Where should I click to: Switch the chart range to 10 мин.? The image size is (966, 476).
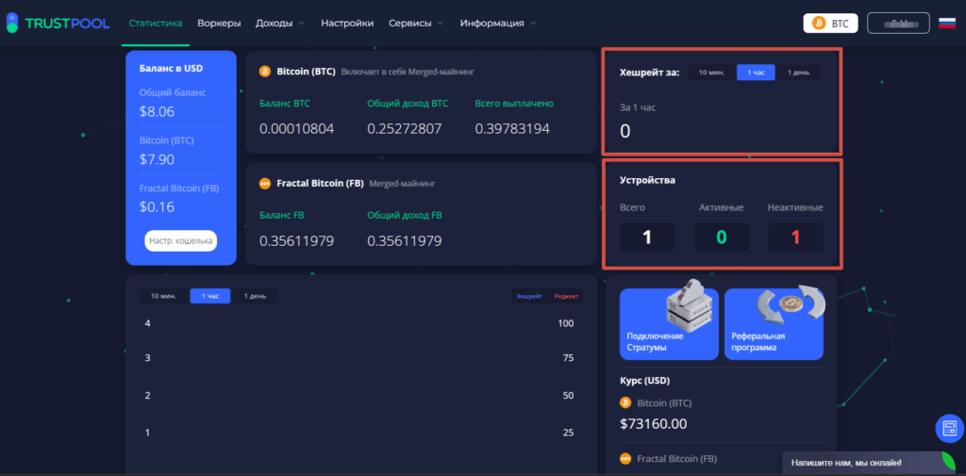click(161, 296)
